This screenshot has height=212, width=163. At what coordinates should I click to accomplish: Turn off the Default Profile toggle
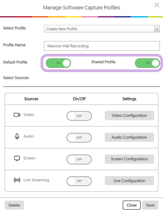point(58,63)
